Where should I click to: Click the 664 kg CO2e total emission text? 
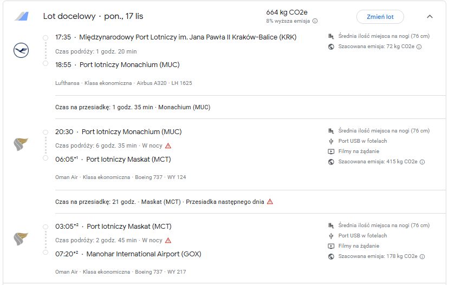point(287,12)
